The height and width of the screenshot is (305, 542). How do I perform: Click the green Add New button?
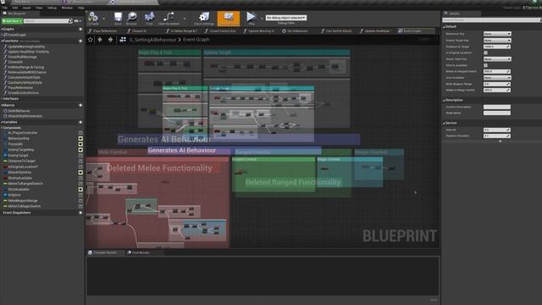12,21
